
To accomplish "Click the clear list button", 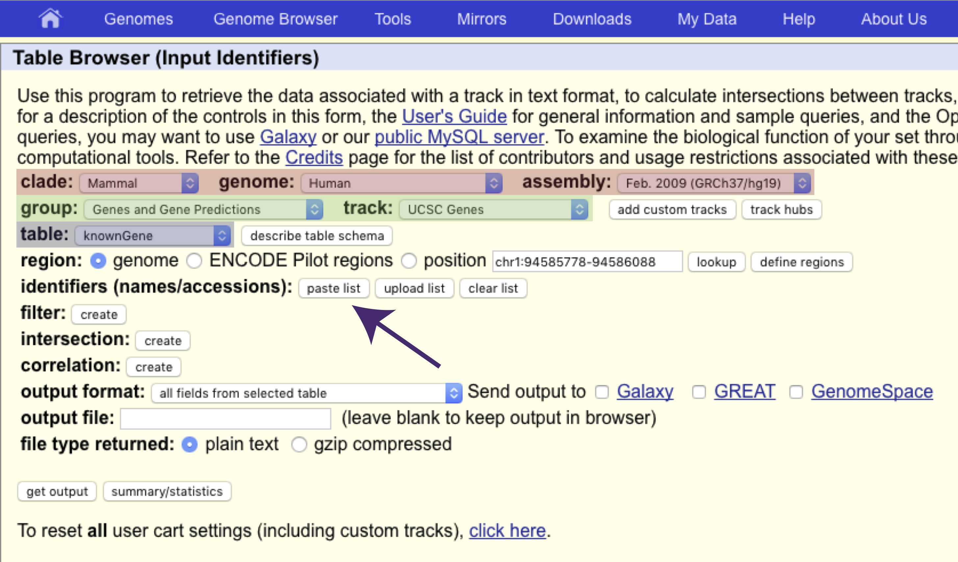I will [x=493, y=288].
